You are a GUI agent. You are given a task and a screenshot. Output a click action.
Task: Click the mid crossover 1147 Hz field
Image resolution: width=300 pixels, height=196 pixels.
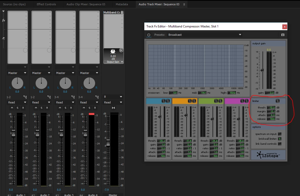202,93
